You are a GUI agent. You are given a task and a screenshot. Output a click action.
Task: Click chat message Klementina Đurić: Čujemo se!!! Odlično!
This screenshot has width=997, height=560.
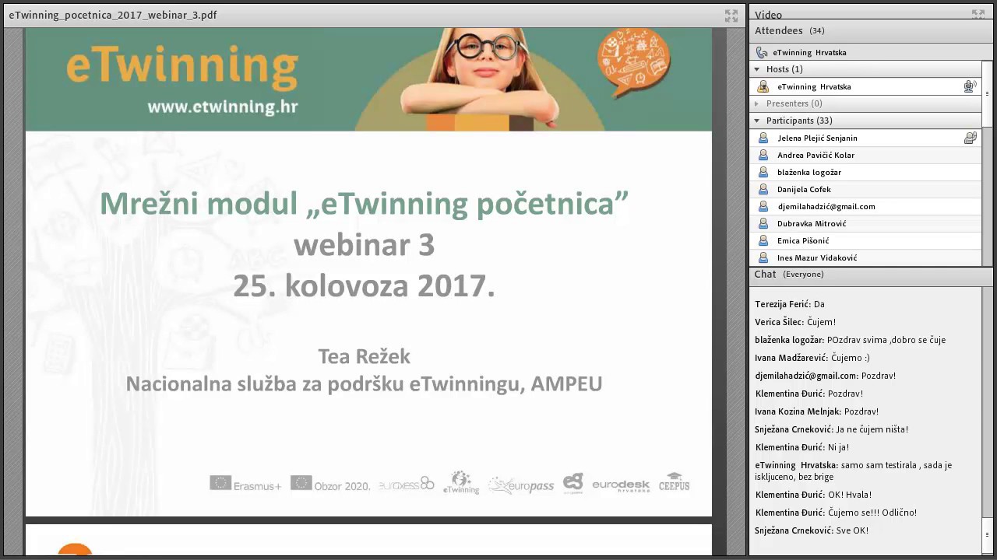pyautogui.click(x=836, y=513)
